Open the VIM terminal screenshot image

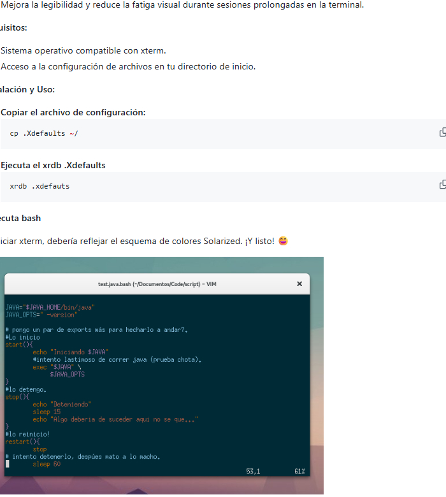pos(159,382)
